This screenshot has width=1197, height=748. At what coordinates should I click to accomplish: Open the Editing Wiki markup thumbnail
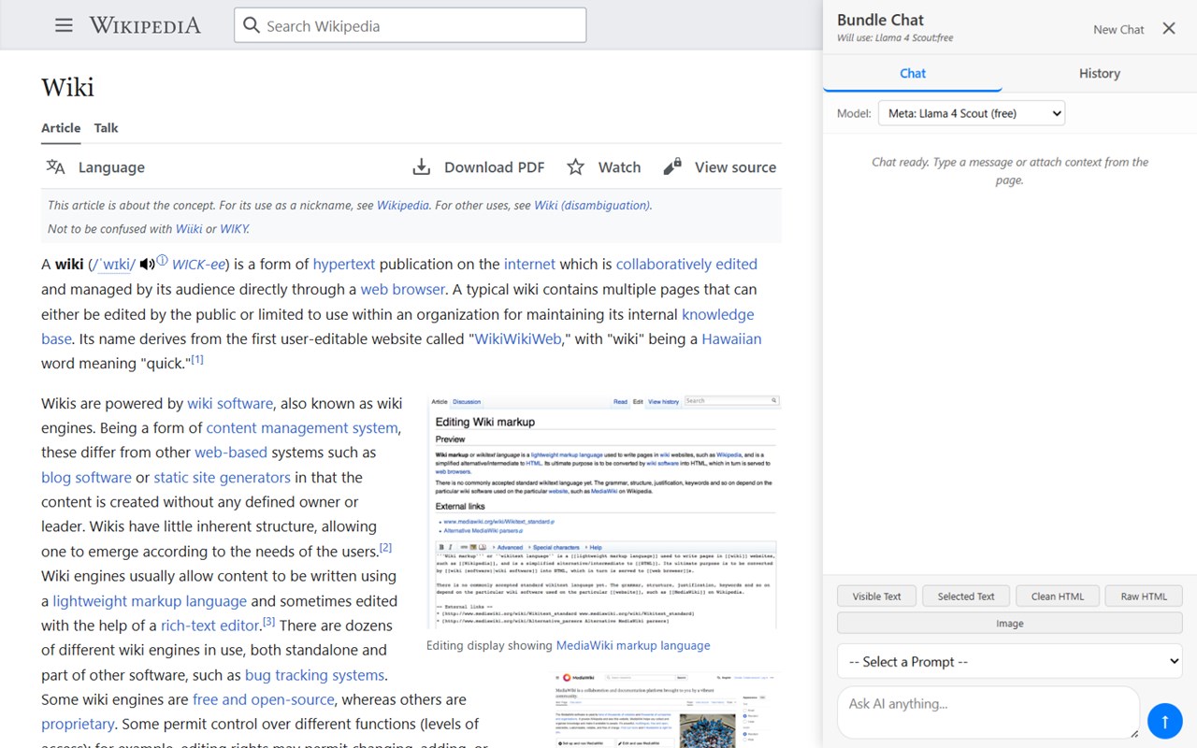click(603, 512)
